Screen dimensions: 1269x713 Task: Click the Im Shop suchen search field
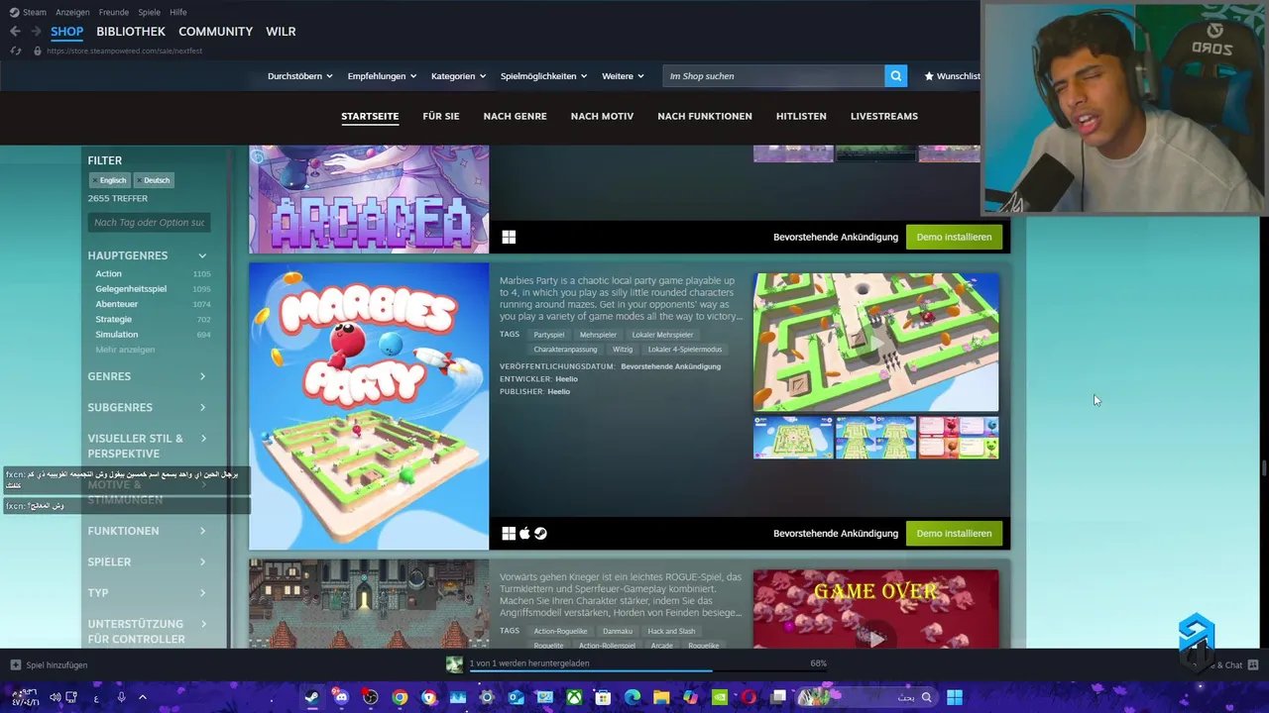pyautogui.click(x=773, y=76)
